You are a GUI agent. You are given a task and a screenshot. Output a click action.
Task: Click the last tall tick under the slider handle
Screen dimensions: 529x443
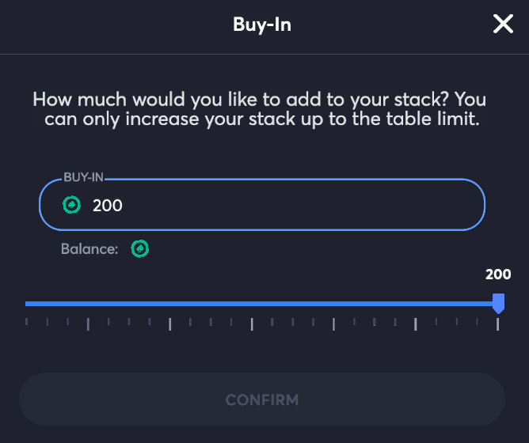pyautogui.click(x=497, y=324)
